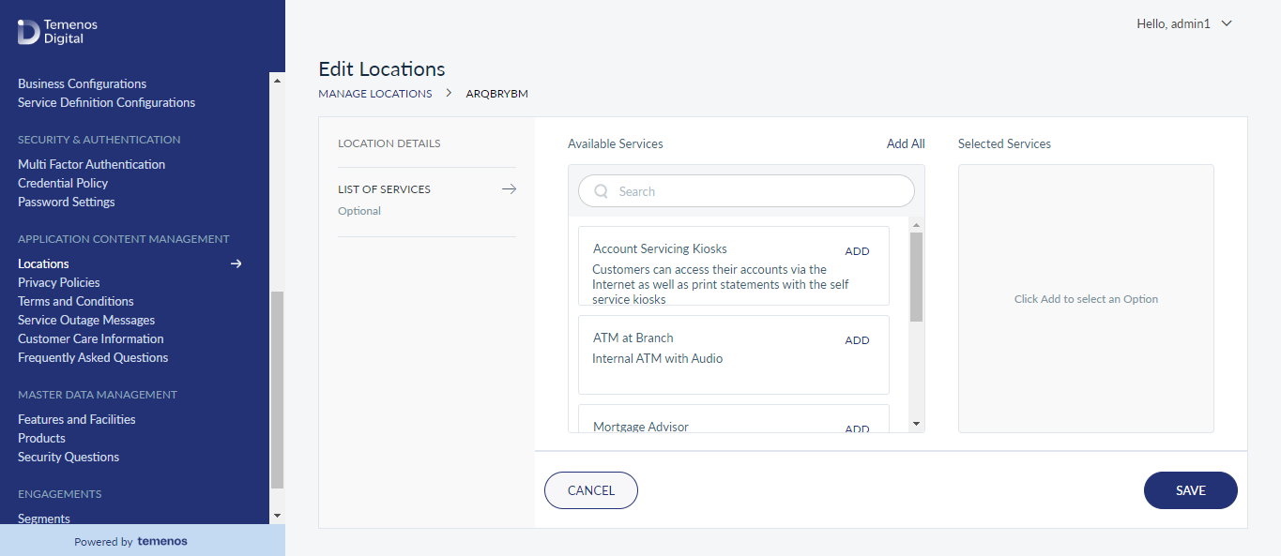Click breadcrumb chevron after Manage Locations
This screenshot has height=556, width=1281.
[450, 93]
